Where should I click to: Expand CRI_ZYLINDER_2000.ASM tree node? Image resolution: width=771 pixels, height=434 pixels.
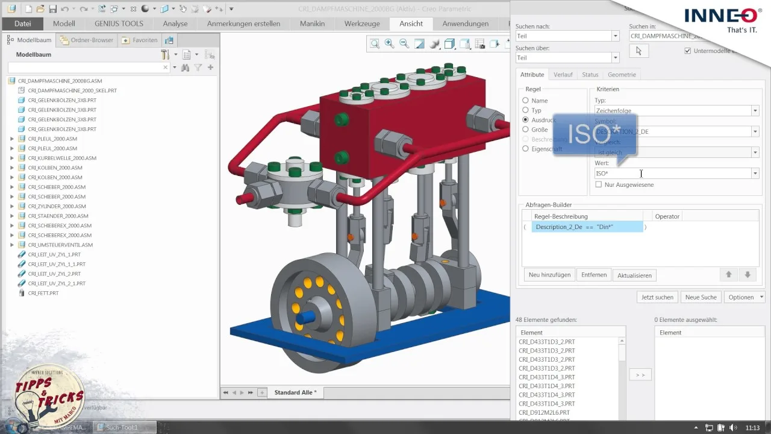pyautogui.click(x=12, y=206)
